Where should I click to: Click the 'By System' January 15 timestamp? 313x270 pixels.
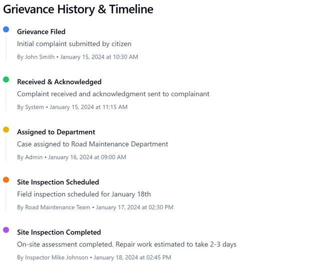click(x=72, y=107)
